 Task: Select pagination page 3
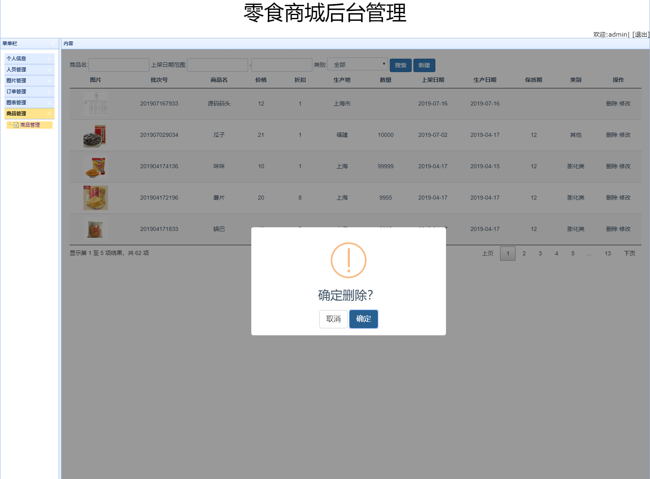[x=540, y=253]
